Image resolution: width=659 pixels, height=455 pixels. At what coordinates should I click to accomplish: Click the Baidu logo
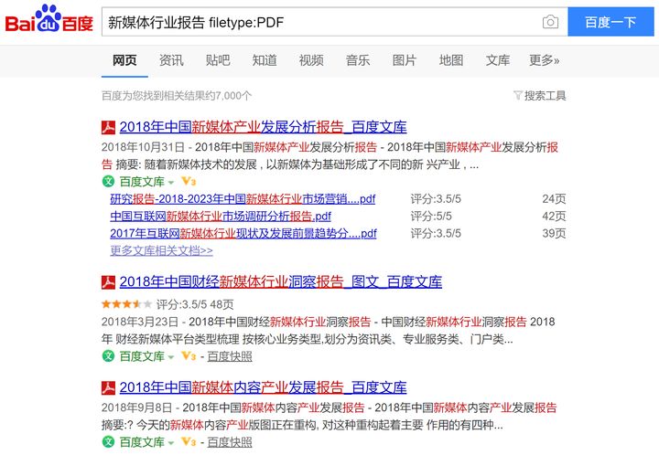(x=49, y=19)
